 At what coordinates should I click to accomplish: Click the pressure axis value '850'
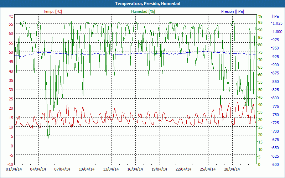tap(276, 82)
